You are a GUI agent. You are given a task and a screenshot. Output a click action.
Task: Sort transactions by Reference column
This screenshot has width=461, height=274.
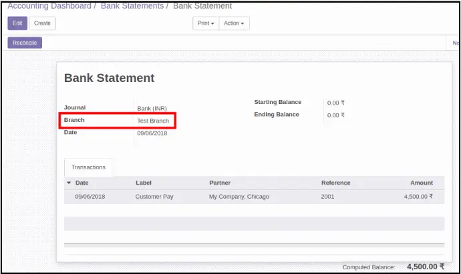(335, 183)
